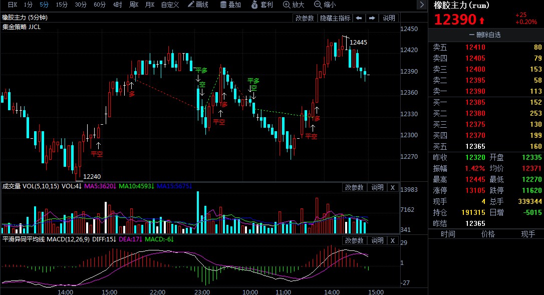544x295 pixels.
Task: Click 删除自选 to remove from watchlist
Action: click(485, 35)
